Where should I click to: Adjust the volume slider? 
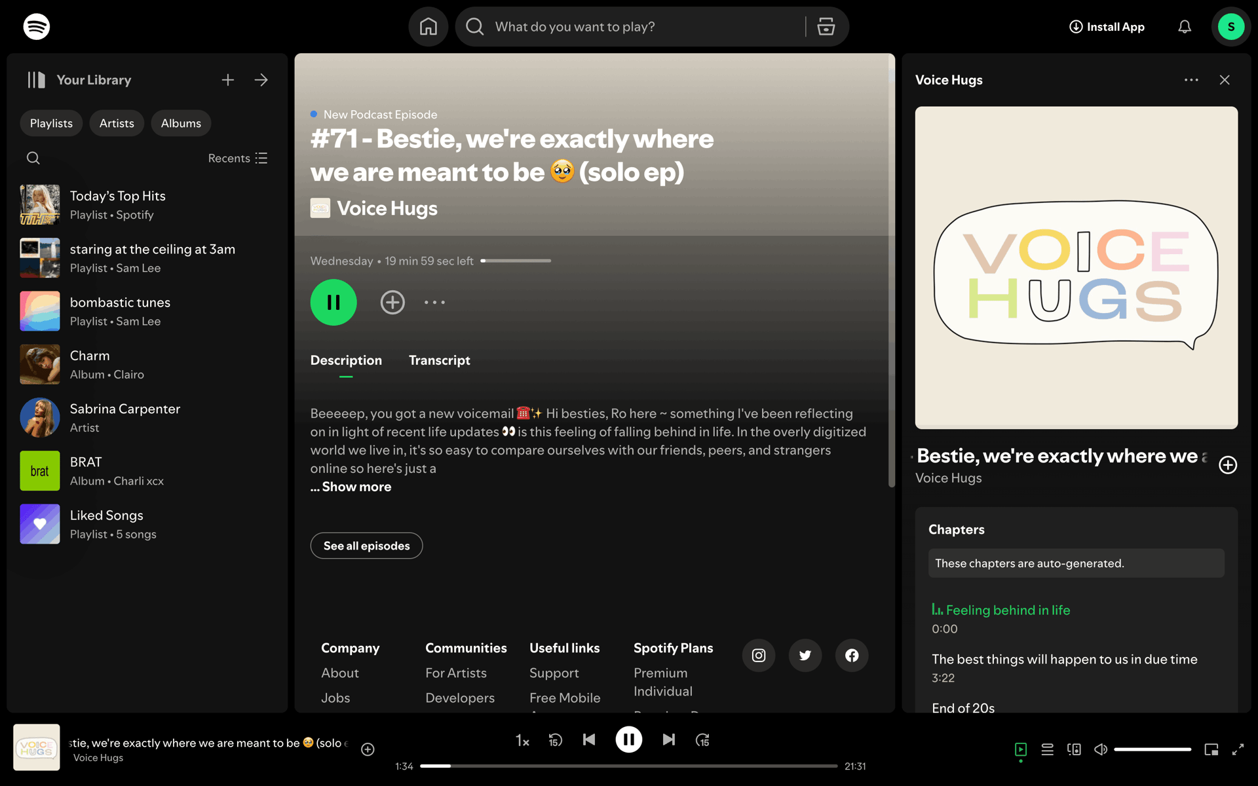click(x=1153, y=749)
